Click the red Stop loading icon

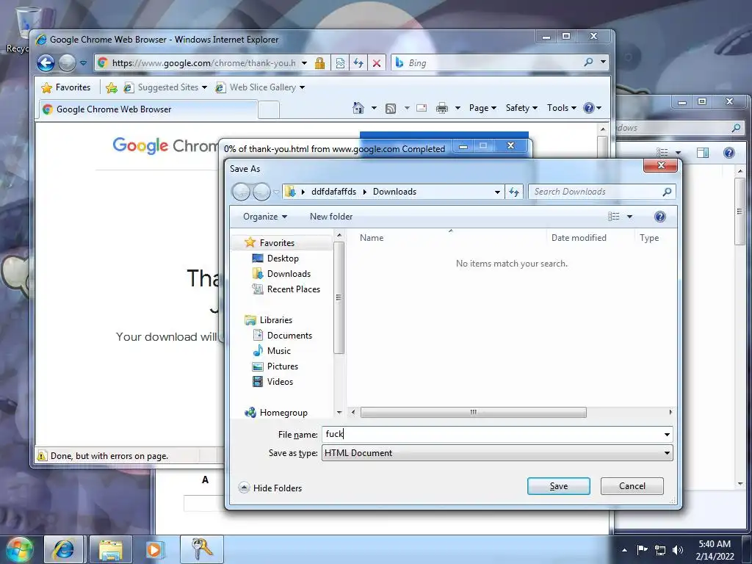pyautogui.click(x=377, y=63)
